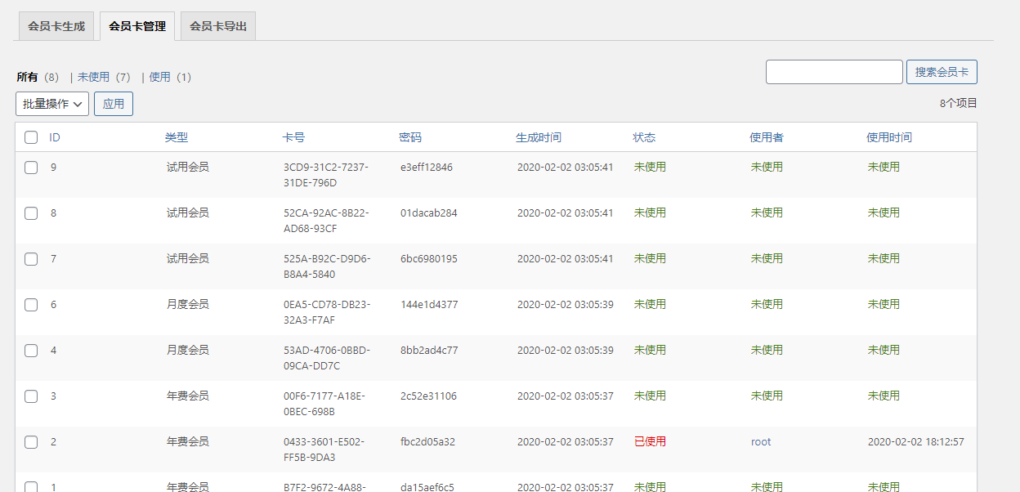The width and height of the screenshot is (1020, 492).
Task: Switch to the 会员卡生成 tab
Action: click(x=56, y=26)
